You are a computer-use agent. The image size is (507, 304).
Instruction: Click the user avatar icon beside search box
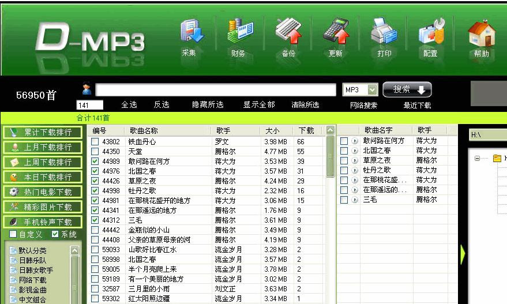(87, 89)
